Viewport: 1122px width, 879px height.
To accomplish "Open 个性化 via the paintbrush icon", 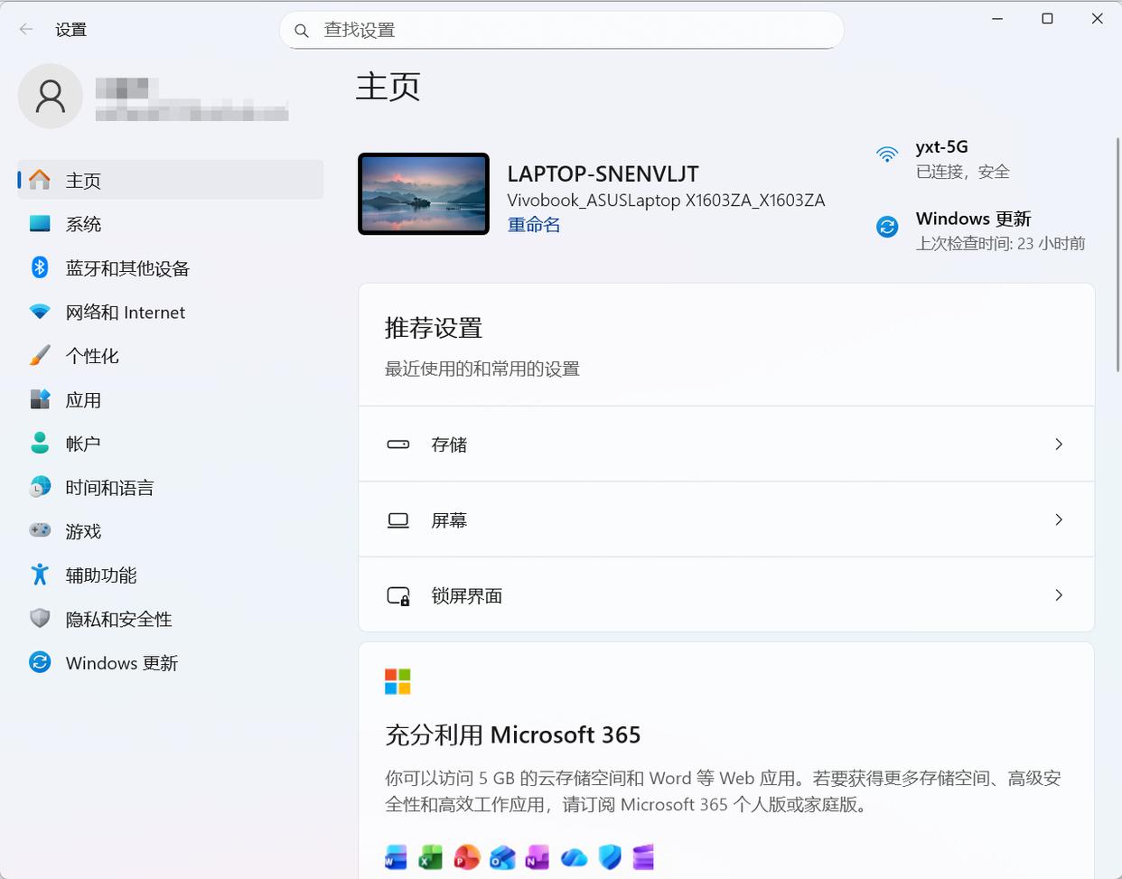I will 40,355.
